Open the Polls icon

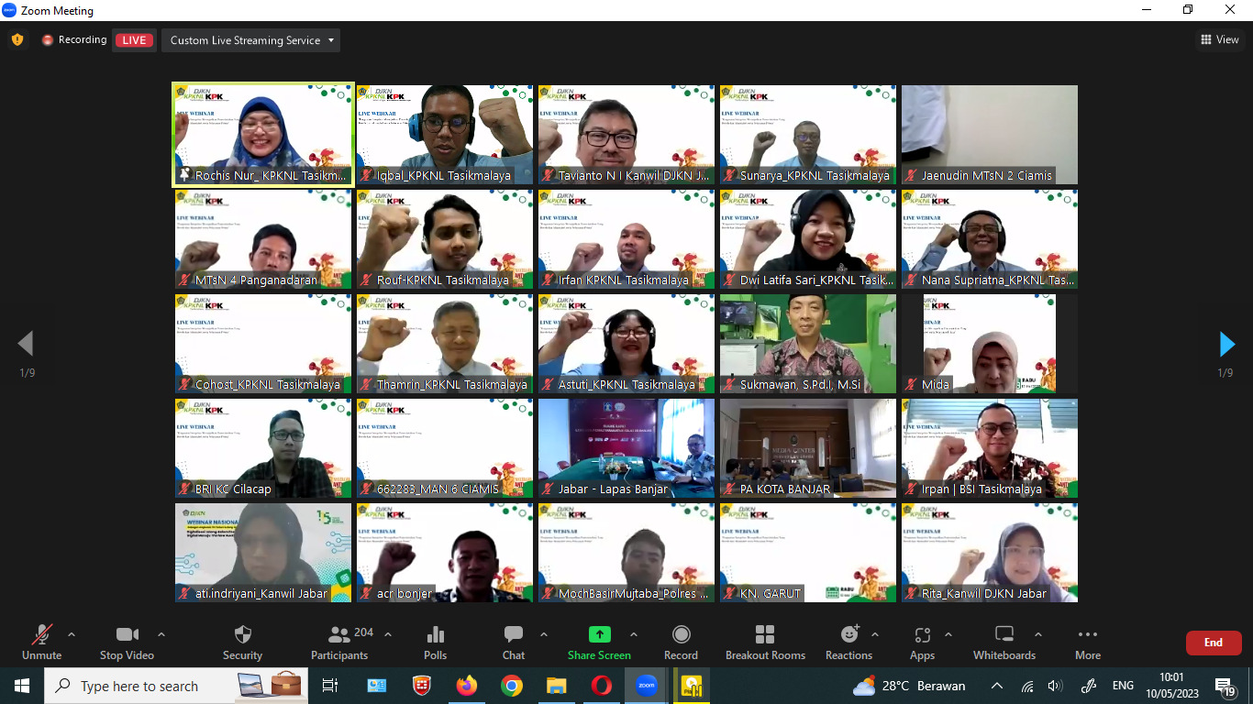436,635
